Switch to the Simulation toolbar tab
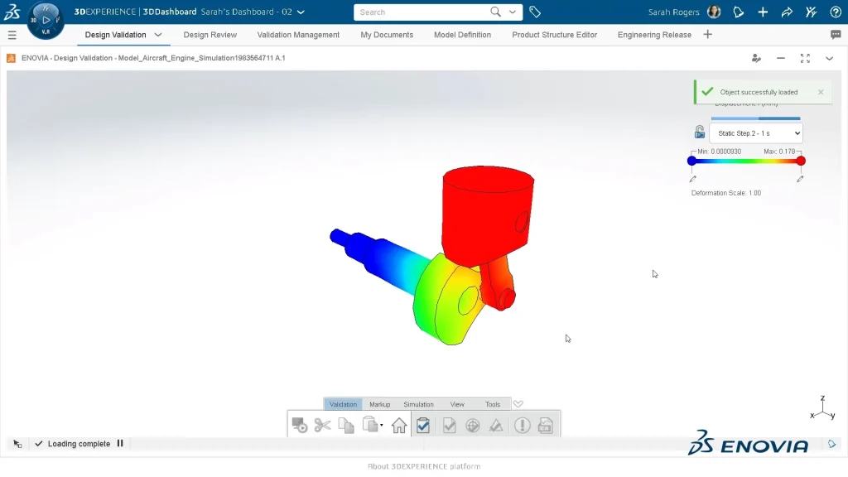 click(x=418, y=404)
